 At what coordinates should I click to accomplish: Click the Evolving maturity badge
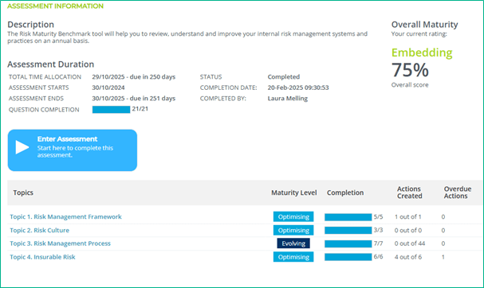tap(293, 243)
